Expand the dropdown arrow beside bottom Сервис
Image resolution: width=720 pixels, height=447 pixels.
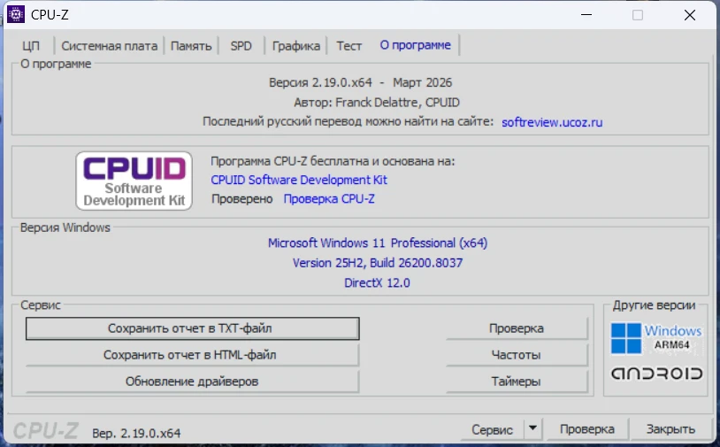click(x=532, y=428)
